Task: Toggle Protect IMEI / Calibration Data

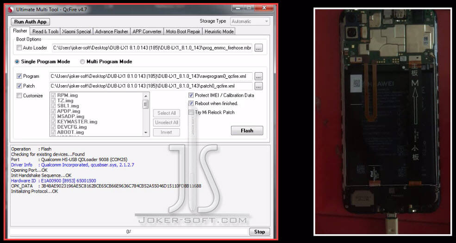Action: (191, 95)
